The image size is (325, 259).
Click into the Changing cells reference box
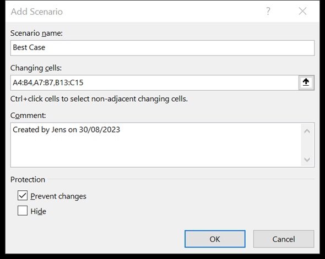154,82
